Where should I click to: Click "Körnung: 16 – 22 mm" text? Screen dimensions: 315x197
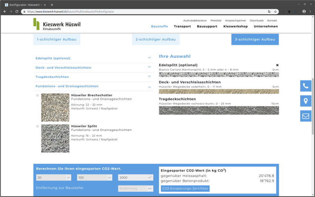tap(87, 136)
